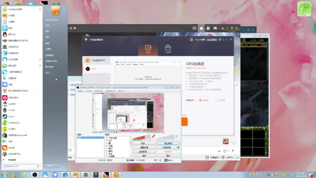Open OBS 文件 menu
The image size is (316, 178).
click(x=80, y=91)
